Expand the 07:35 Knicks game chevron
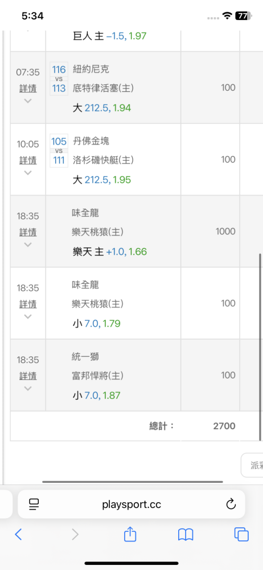The height and width of the screenshot is (570, 263). pyautogui.click(x=28, y=101)
